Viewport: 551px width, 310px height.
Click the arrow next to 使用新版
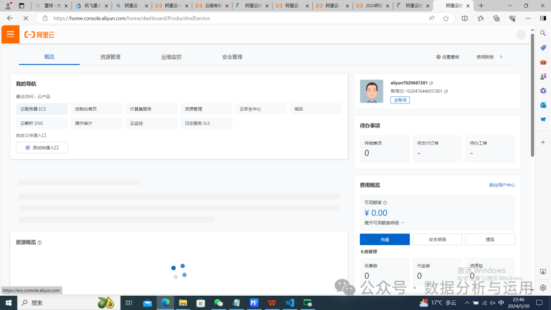(501, 57)
